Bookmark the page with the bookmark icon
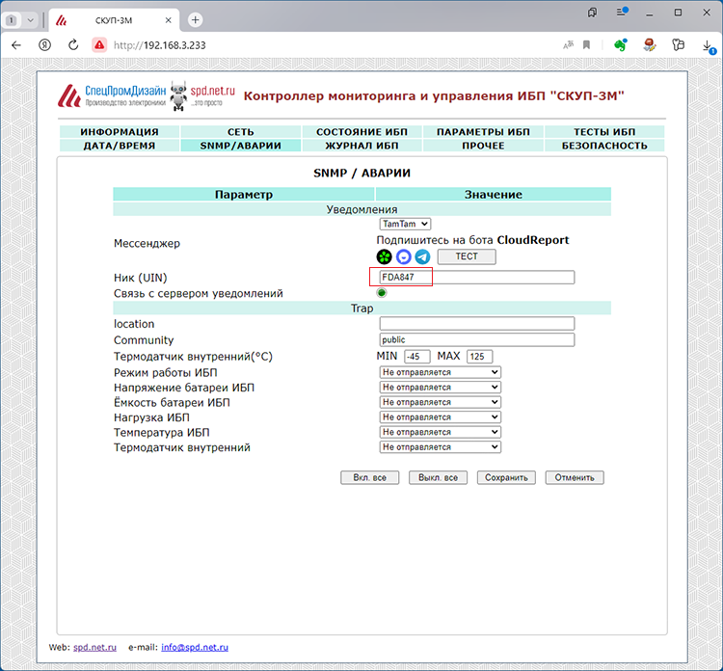Screen dimensions: 723x671 (588, 44)
